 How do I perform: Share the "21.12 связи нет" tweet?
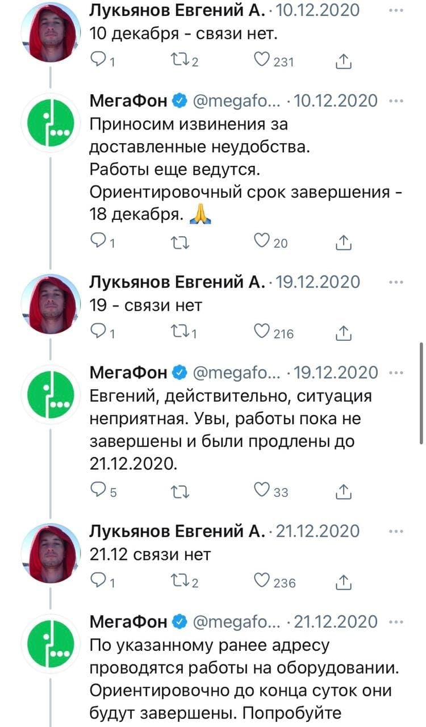(x=344, y=582)
